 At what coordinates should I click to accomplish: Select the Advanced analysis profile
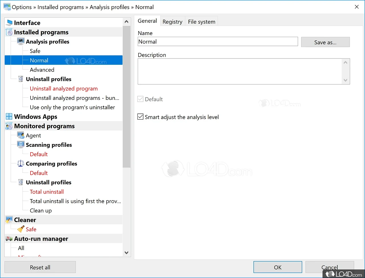pos(42,70)
